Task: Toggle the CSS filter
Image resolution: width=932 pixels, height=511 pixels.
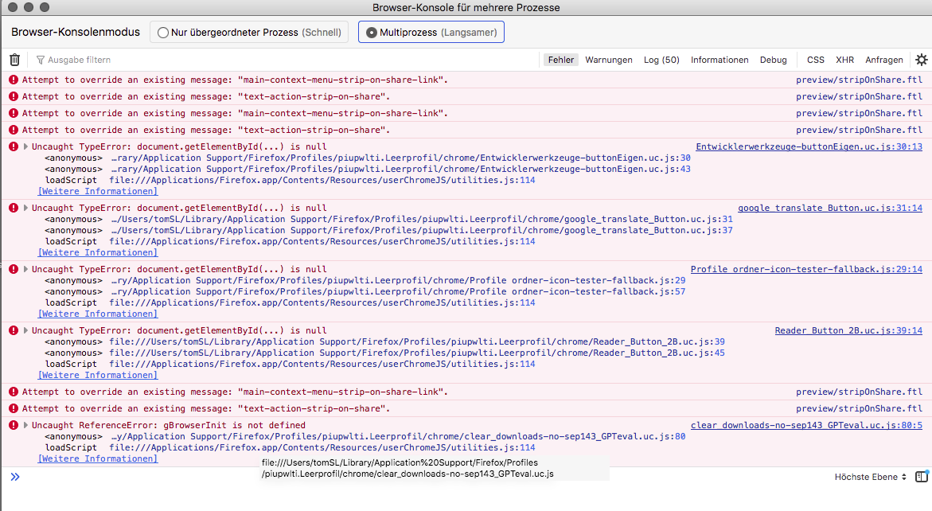Action: pos(815,60)
